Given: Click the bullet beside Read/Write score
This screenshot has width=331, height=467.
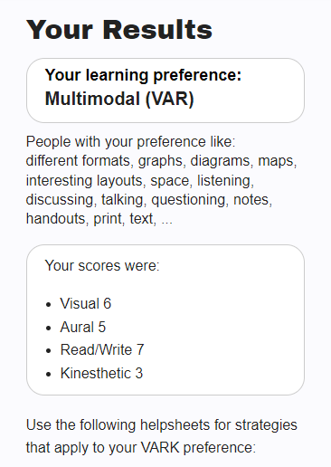Looking at the screenshot, I should [49, 351].
